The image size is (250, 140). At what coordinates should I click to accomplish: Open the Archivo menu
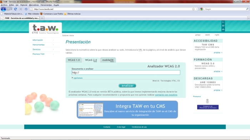(x=4, y=5)
